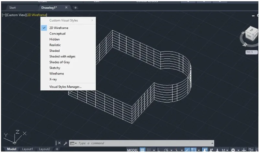This screenshot has height=153, width=259.
Task: Click the polar tracking icon
Action: point(166,150)
